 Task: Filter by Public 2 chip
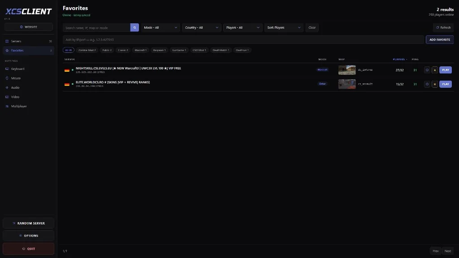coord(107,50)
